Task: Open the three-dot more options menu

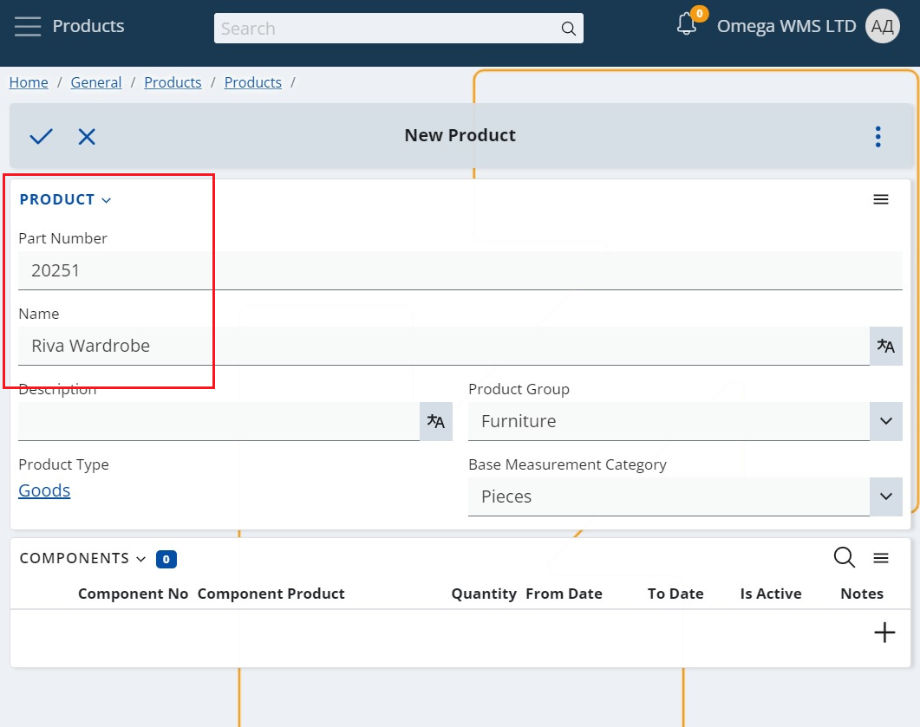Action: pos(878,137)
